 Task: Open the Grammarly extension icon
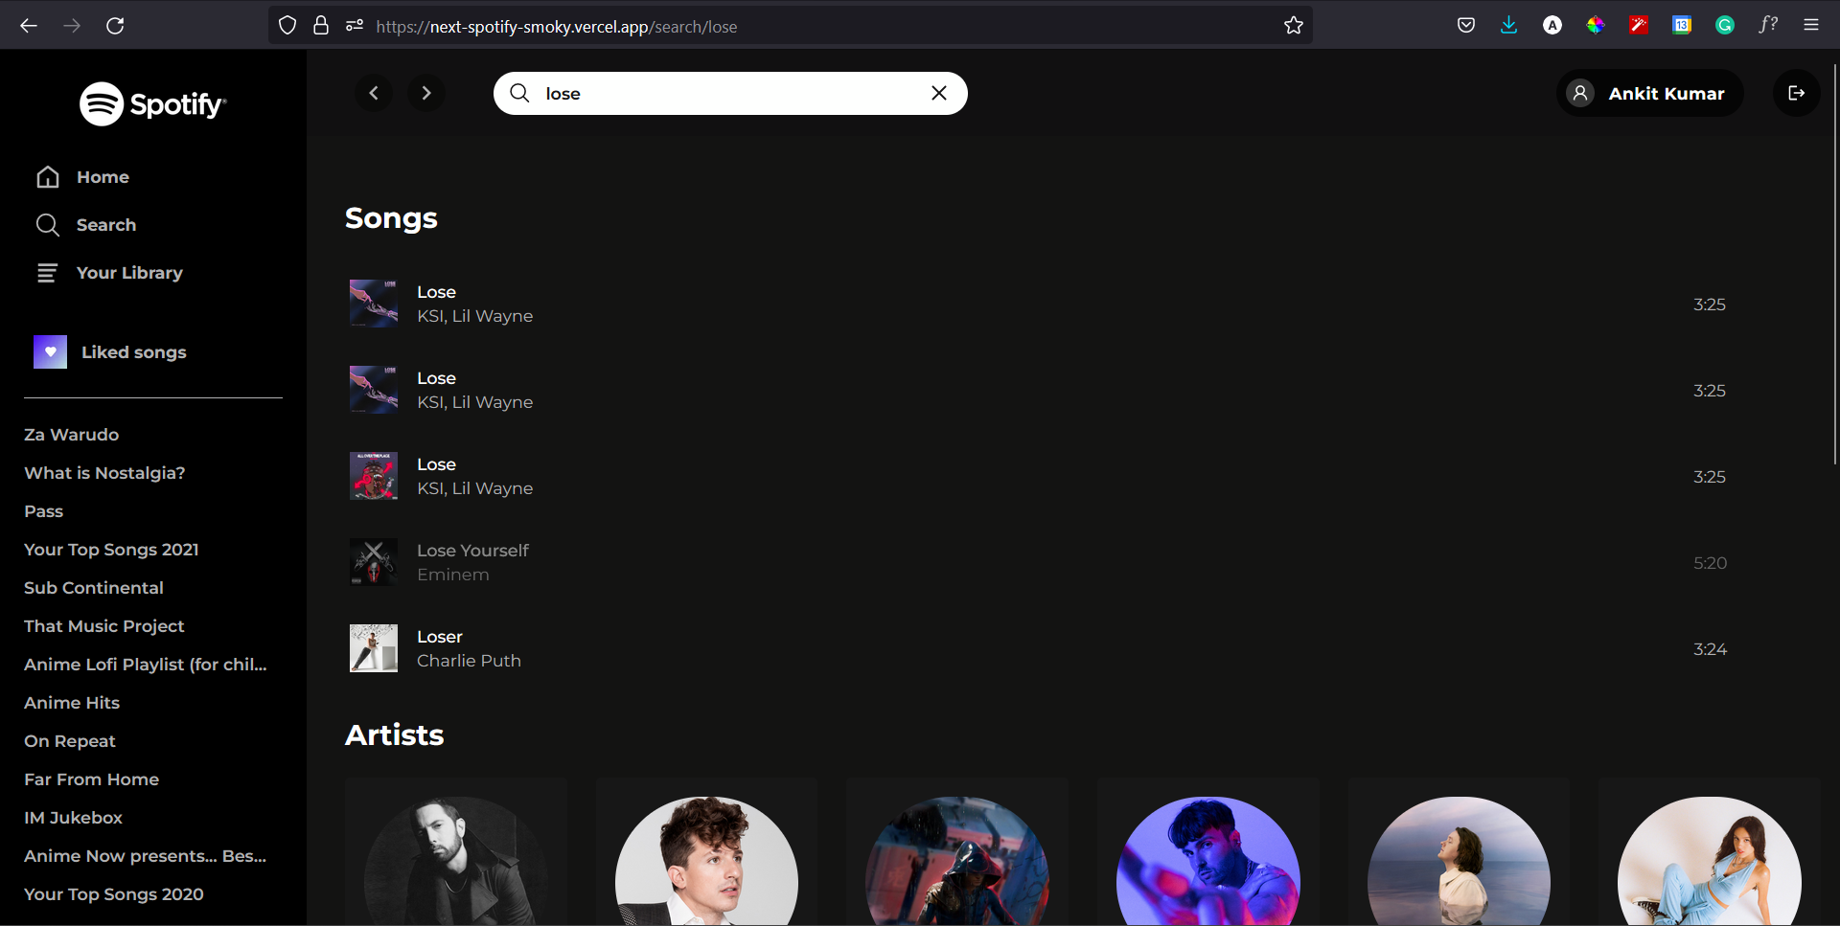pos(1725,26)
